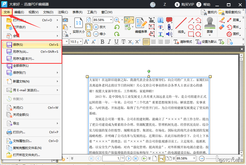
Task: Select the eraser tool icon
Action: pyautogui.click(x=222, y=27)
